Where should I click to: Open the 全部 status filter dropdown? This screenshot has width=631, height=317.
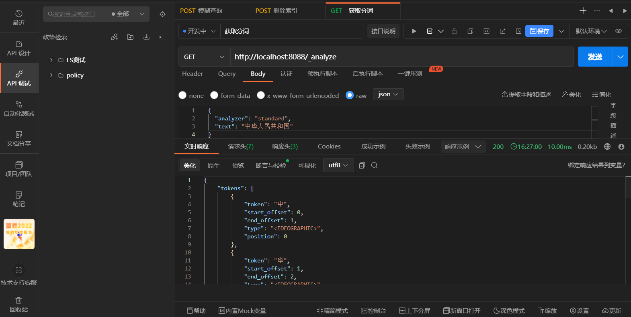pos(128,14)
